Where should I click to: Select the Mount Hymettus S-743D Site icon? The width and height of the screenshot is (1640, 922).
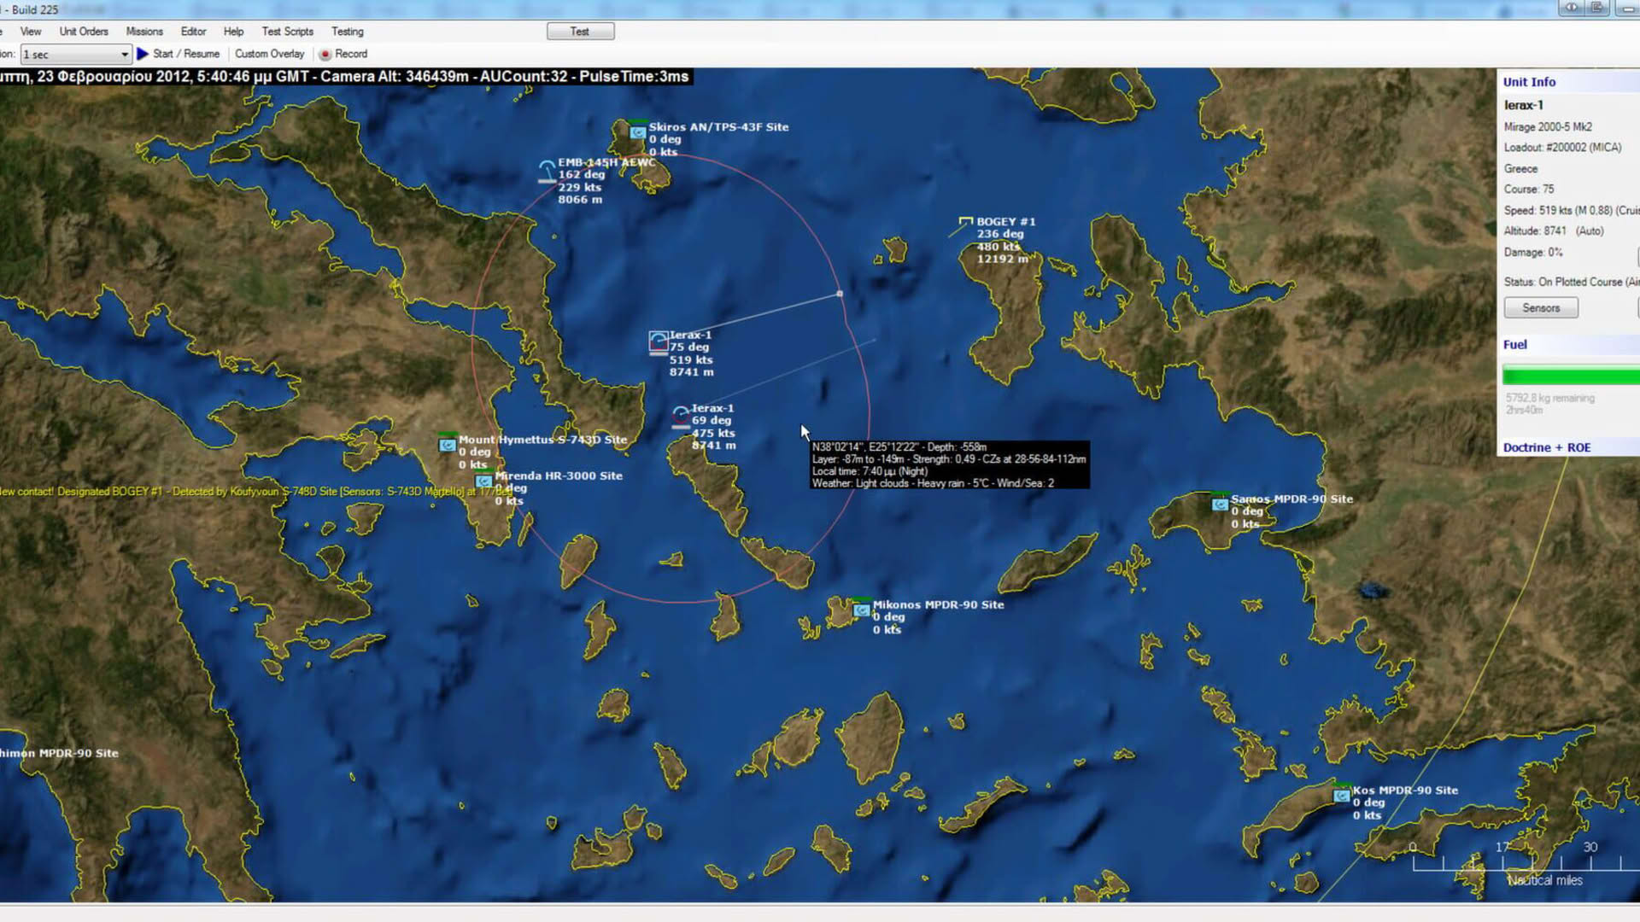447,444
